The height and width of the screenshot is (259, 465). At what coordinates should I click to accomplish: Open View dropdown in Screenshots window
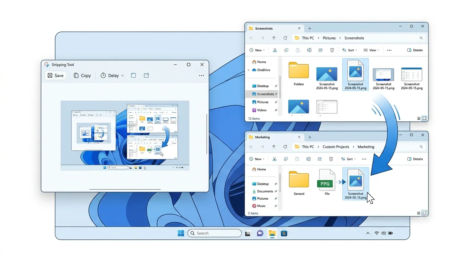[371, 50]
